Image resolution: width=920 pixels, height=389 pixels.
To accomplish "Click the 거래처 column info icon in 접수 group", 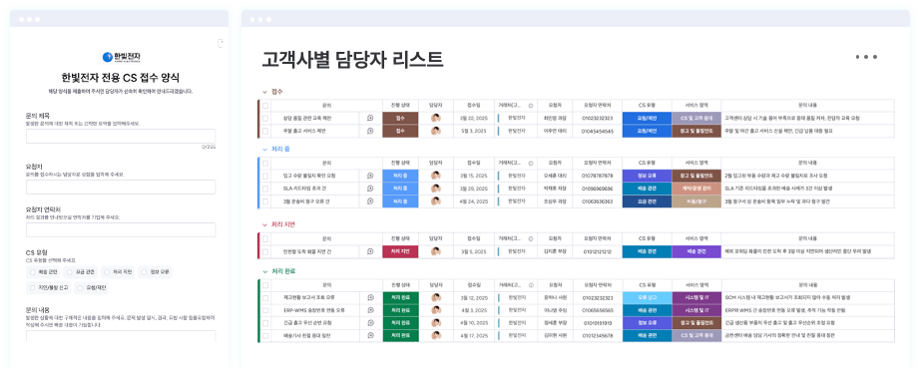I will (x=531, y=106).
